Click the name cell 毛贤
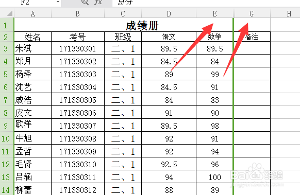 32,164
